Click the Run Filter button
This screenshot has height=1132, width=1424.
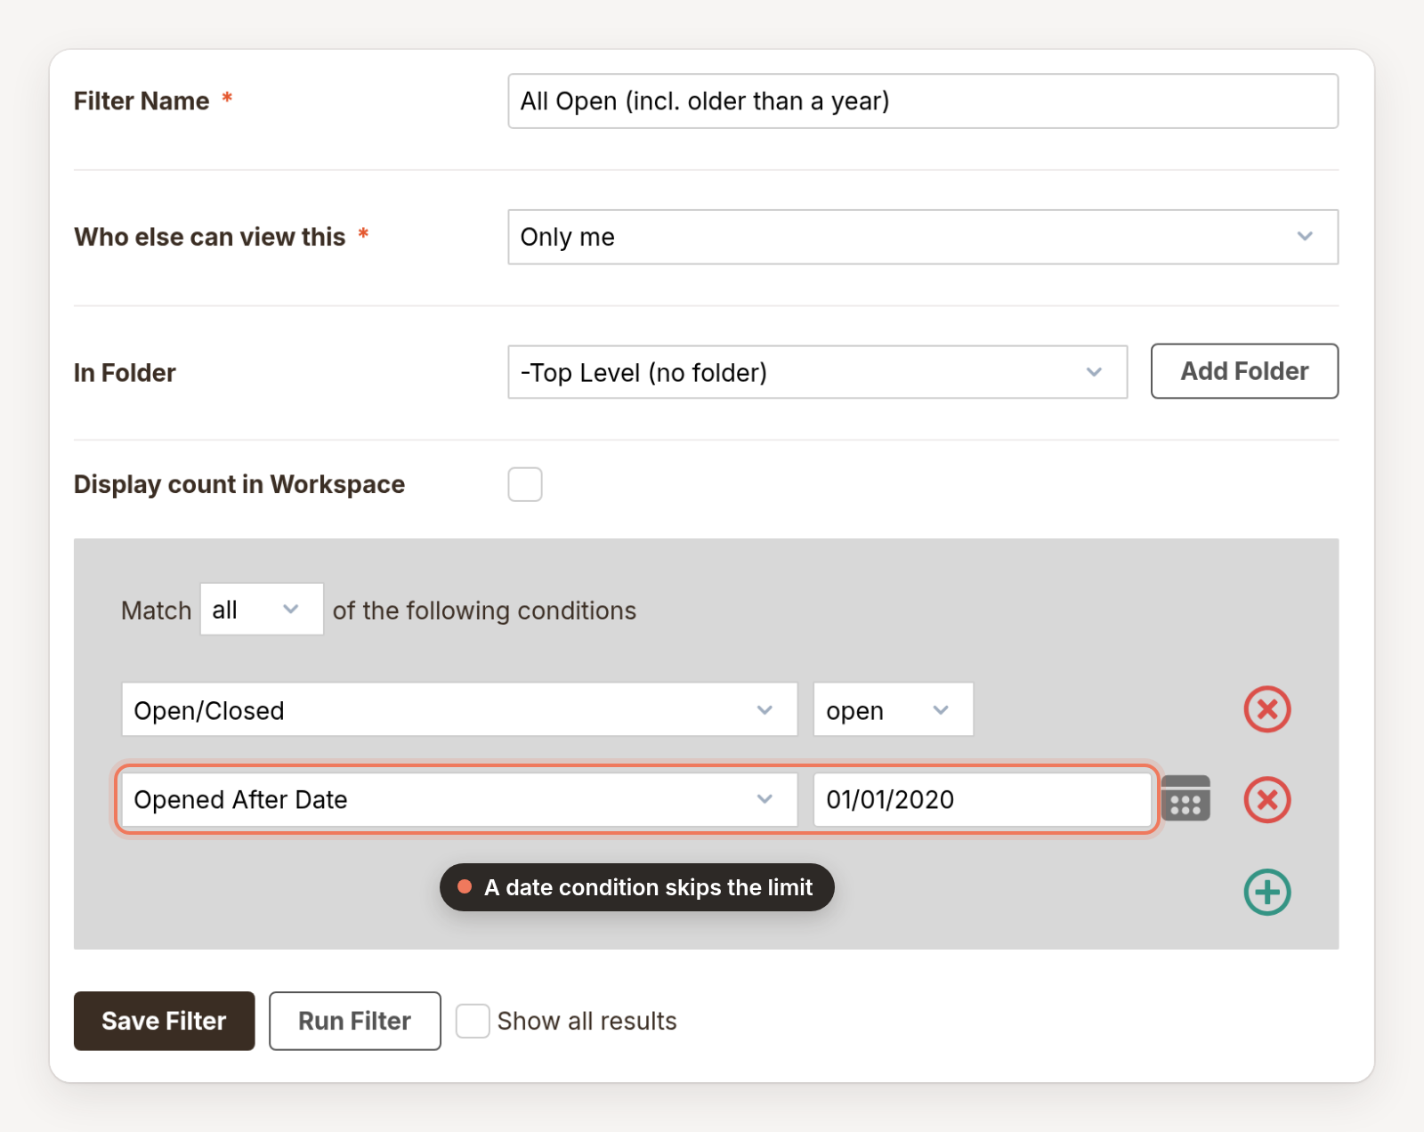click(x=355, y=1021)
